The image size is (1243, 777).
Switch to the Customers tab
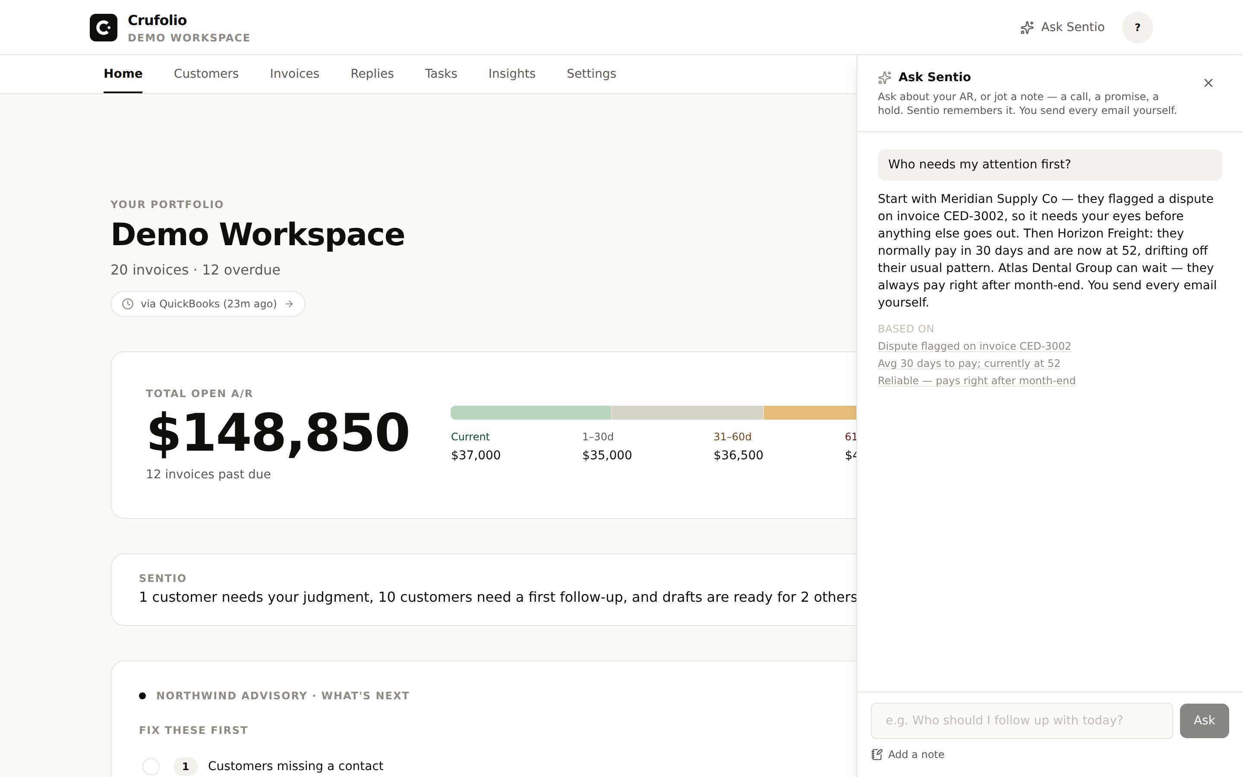coord(206,73)
